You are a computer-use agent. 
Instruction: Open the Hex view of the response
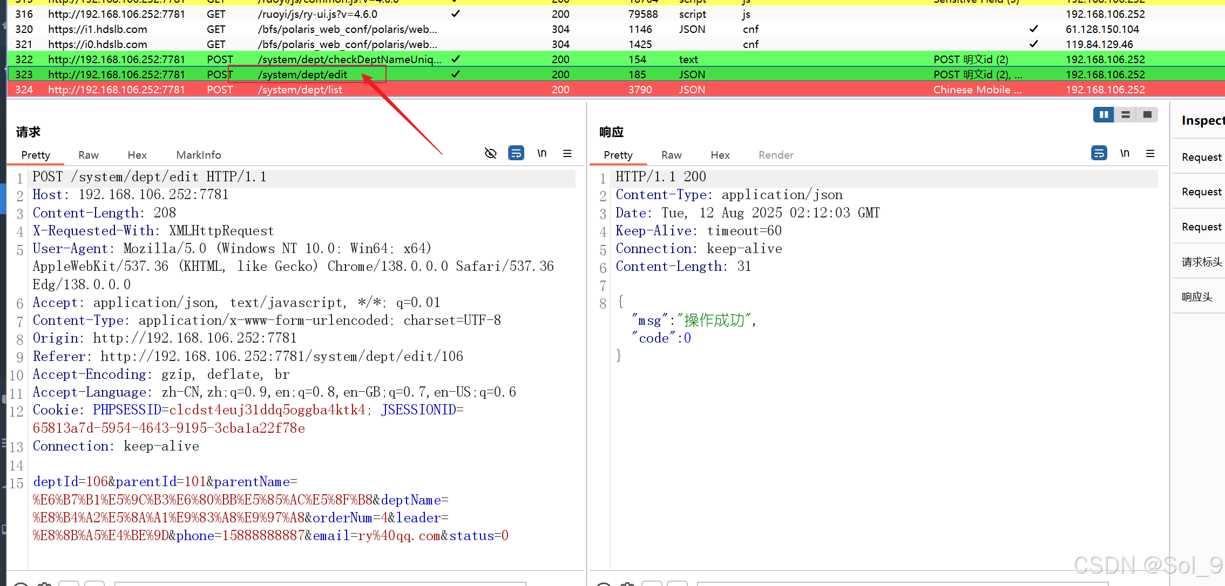[720, 155]
